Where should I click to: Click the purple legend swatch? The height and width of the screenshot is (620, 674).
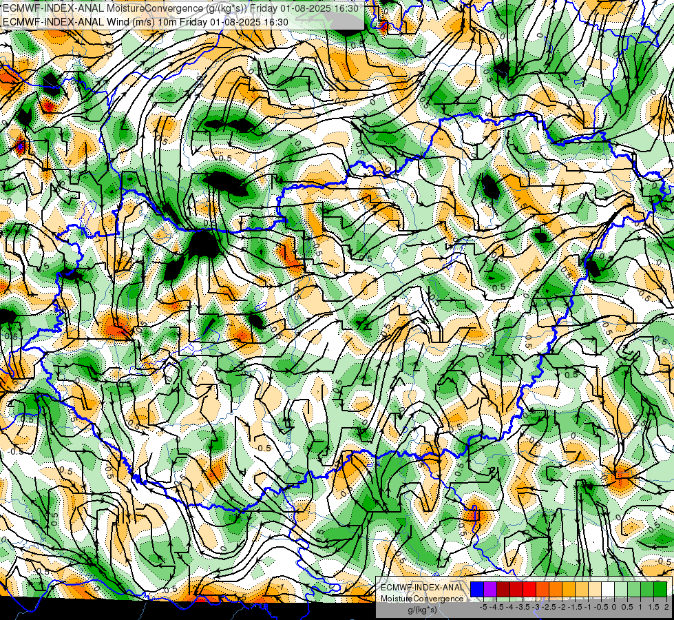tap(490, 589)
